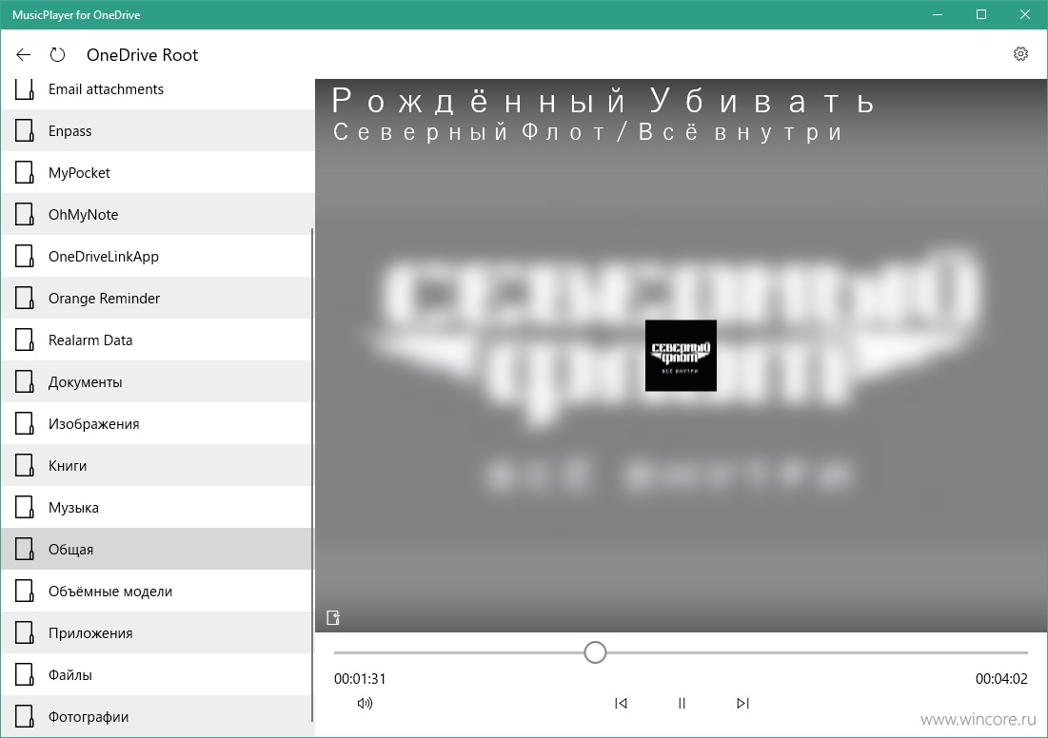1048x738 pixels.
Task: Click the Realarm Data folder icon
Action: tap(25, 340)
